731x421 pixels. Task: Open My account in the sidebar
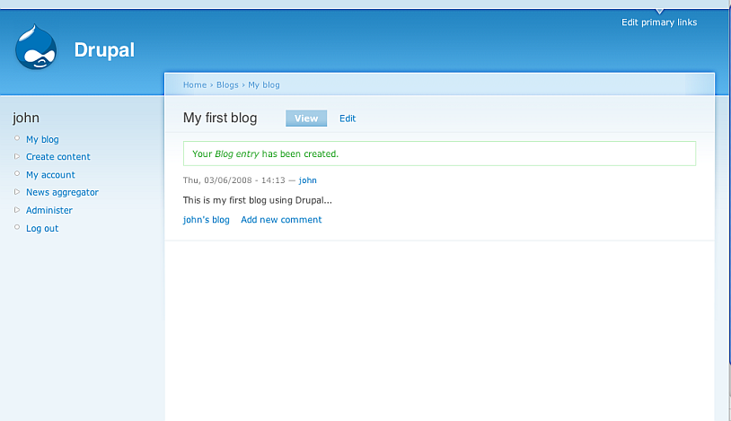click(50, 175)
